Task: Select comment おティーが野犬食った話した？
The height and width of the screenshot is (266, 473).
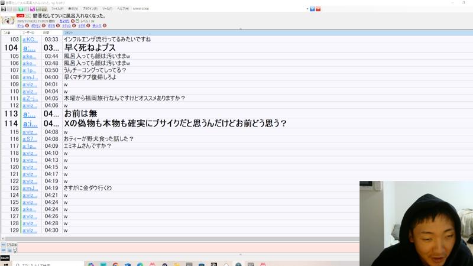Action: 99,139
